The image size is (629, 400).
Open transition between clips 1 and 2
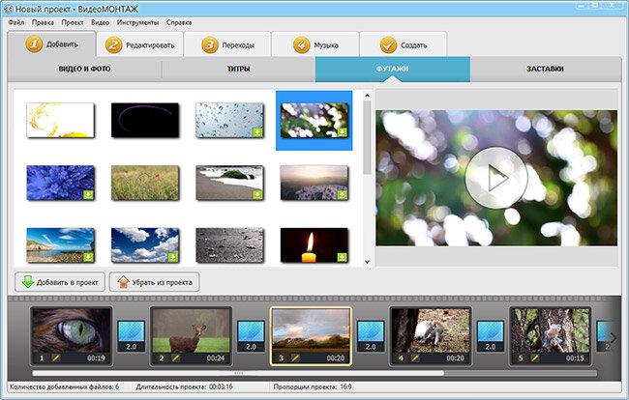click(132, 336)
